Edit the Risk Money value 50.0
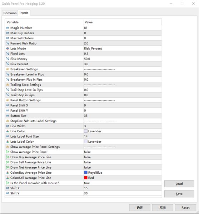The image size is (199, 214). click(122, 59)
